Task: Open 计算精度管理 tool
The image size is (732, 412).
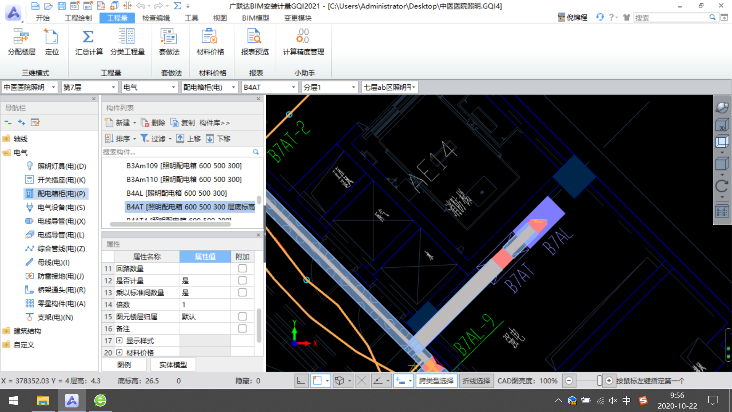Action: coord(303,42)
